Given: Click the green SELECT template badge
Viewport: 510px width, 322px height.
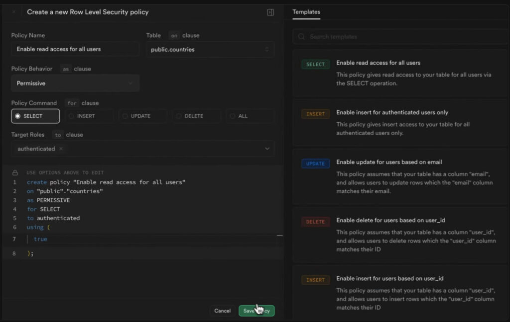Looking at the screenshot, I should point(315,64).
